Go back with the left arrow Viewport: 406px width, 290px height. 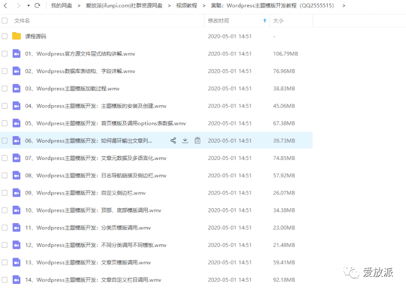point(6,6)
